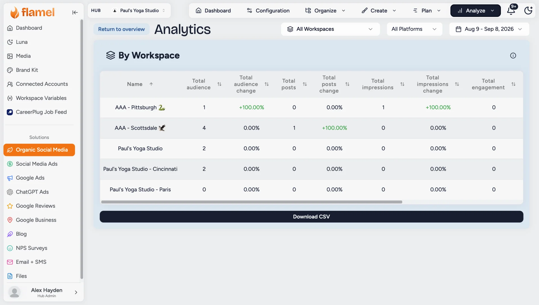
Task: Open Social Media Ads
Action: tap(39, 164)
